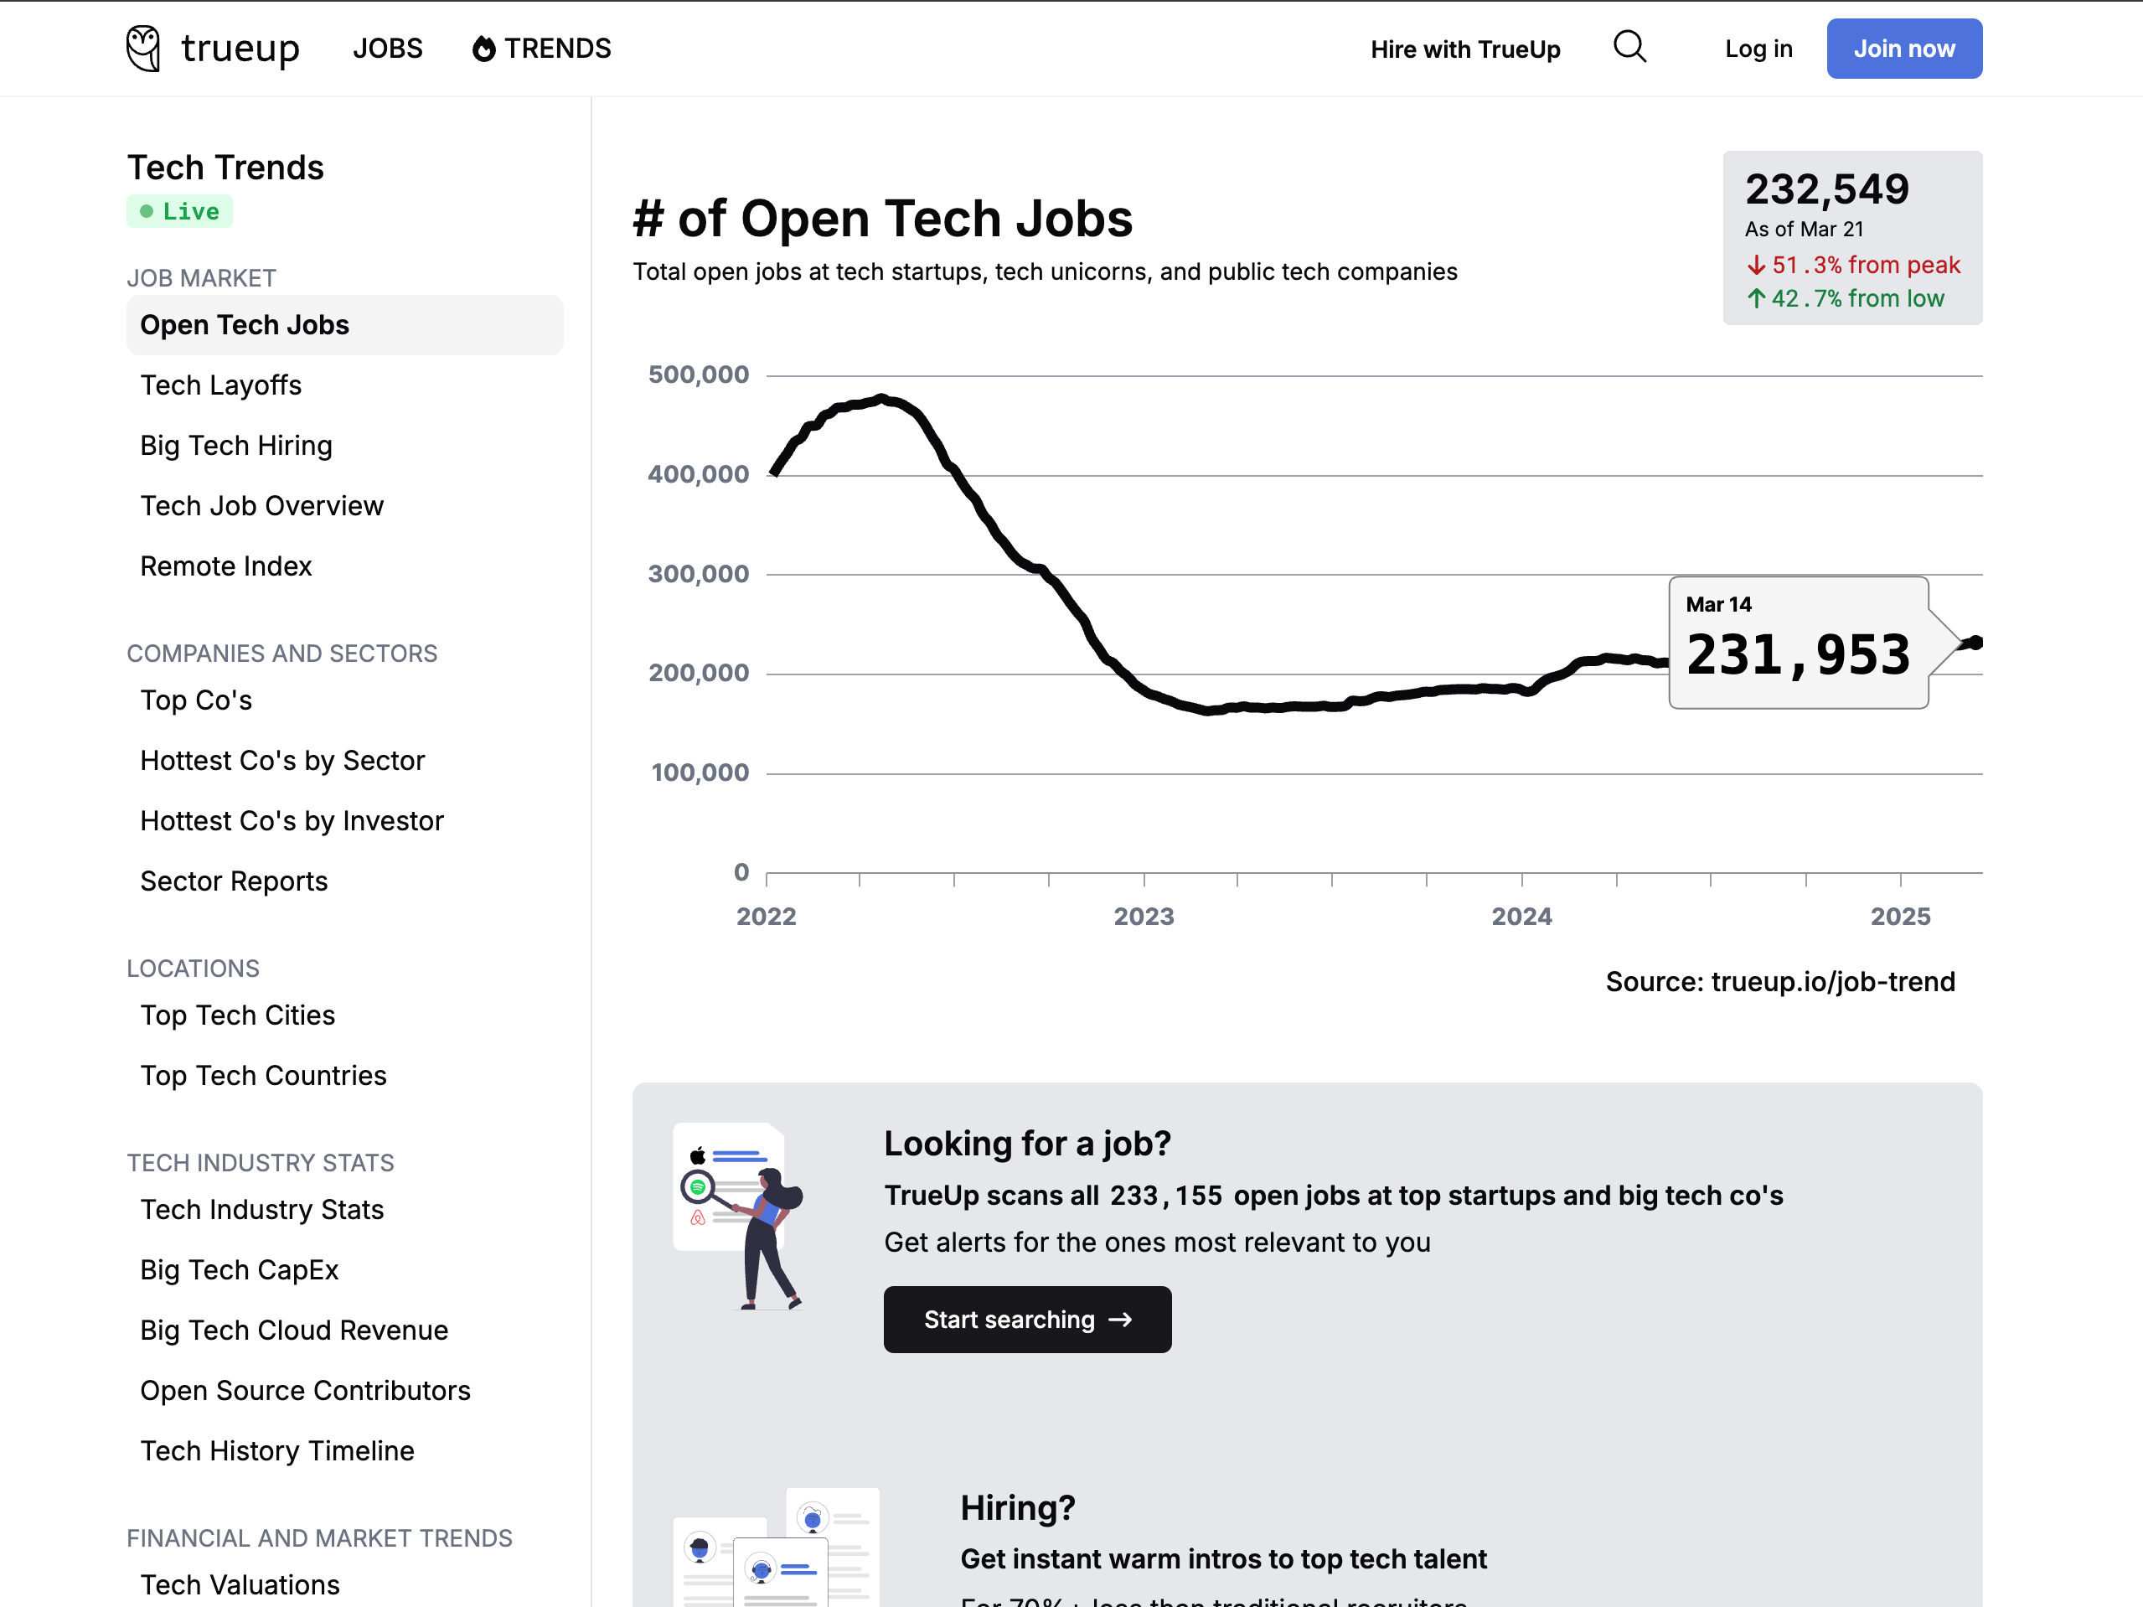Open Big Tech Hiring
2143x1607 pixels.
click(235, 445)
